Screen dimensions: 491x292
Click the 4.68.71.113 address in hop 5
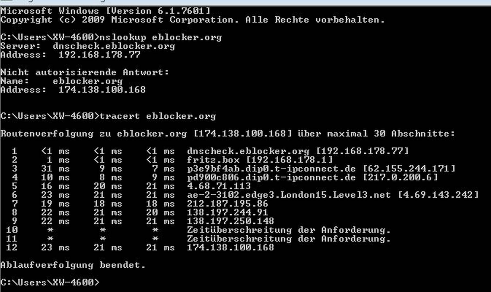(x=219, y=186)
